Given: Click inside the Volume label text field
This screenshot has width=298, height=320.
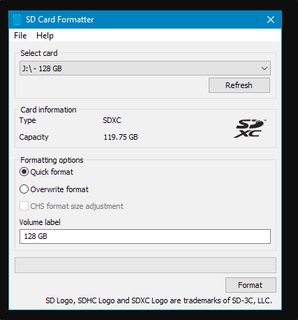Looking at the screenshot, I should [x=145, y=236].
